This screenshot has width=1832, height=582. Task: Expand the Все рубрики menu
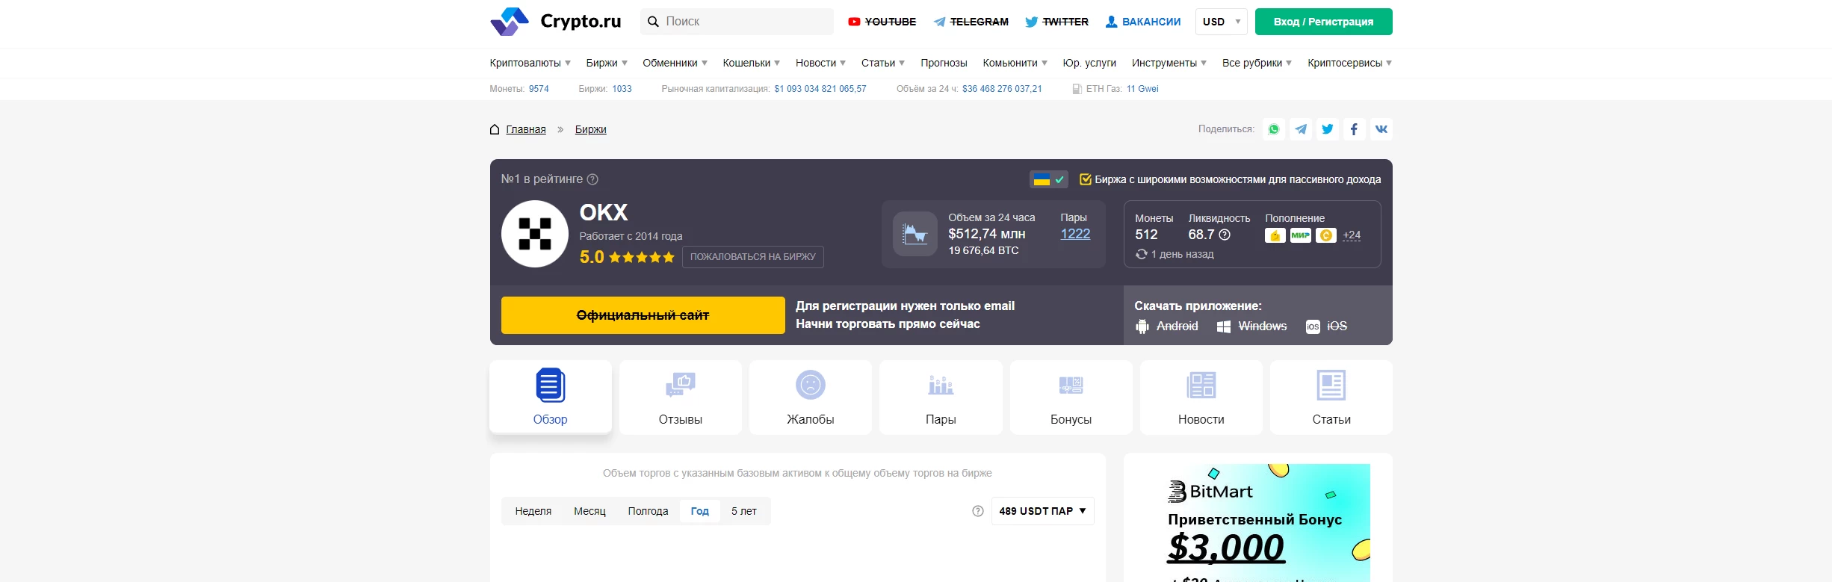point(1257,63)
